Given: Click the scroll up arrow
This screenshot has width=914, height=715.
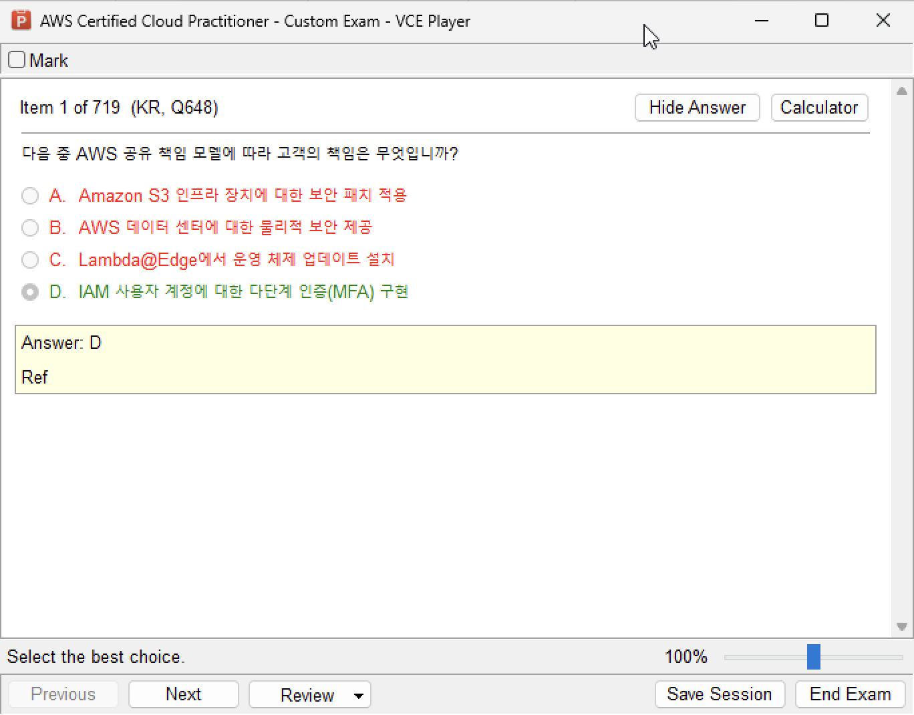Looking at the screenshot, I should coord(901,91).
